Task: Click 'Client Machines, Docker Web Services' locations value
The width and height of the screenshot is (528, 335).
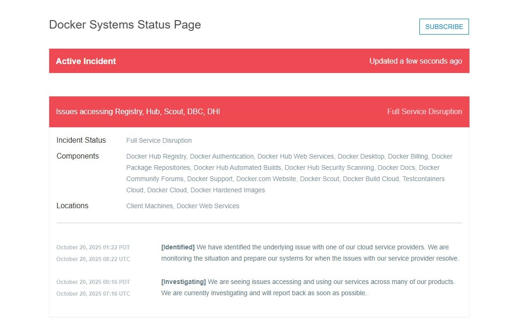Action: click(x=183, y=206)
